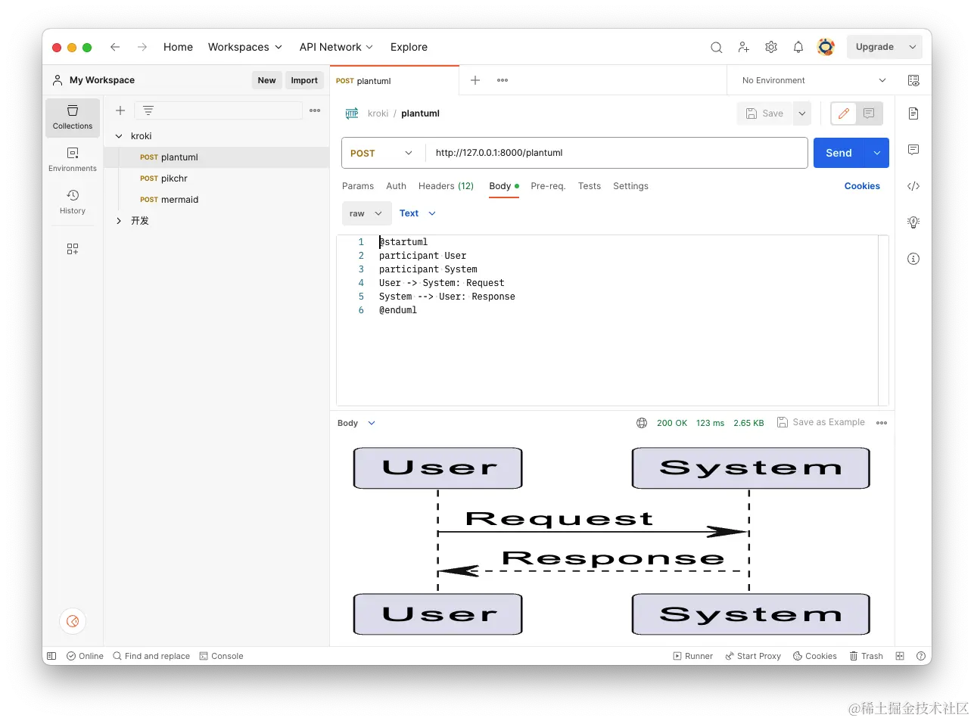Viewport: 974px width, 721px height.
Task: Switch to Pre-req. tab
Action: tap(548, 186)
